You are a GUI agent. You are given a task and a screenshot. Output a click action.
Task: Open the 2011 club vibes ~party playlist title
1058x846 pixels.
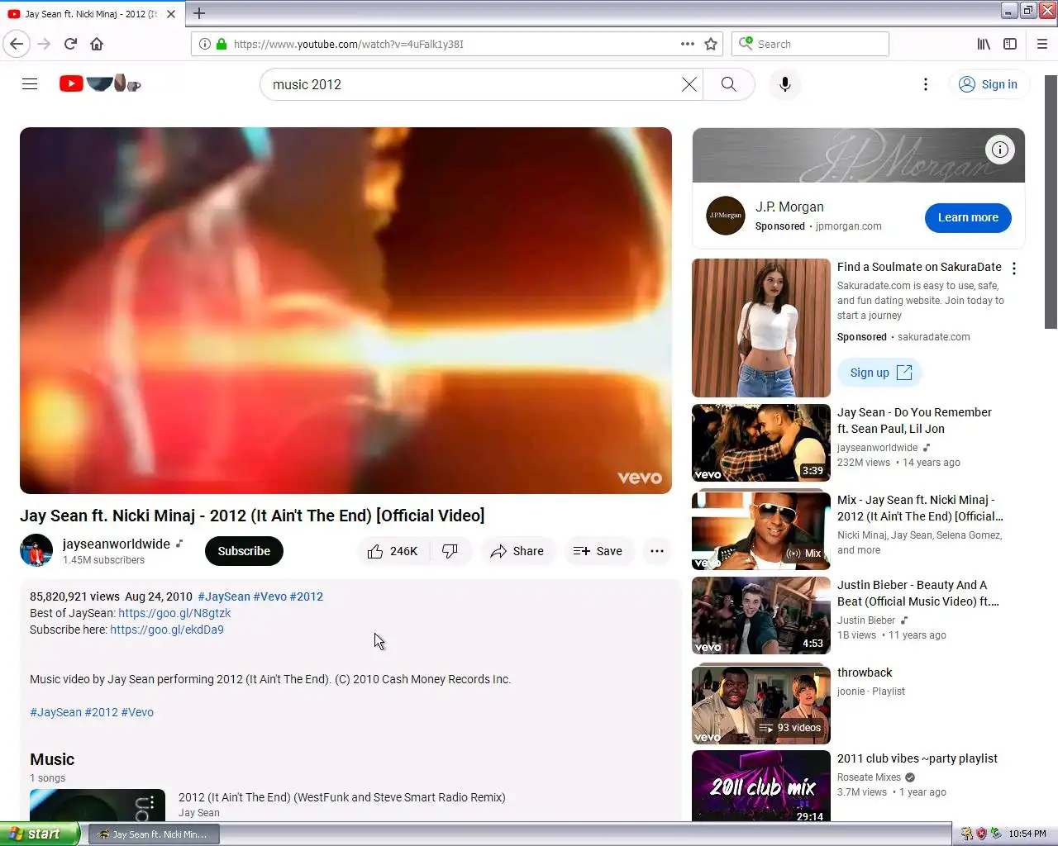pos(917,758)
